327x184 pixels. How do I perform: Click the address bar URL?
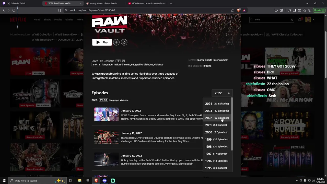click(92, 10)
